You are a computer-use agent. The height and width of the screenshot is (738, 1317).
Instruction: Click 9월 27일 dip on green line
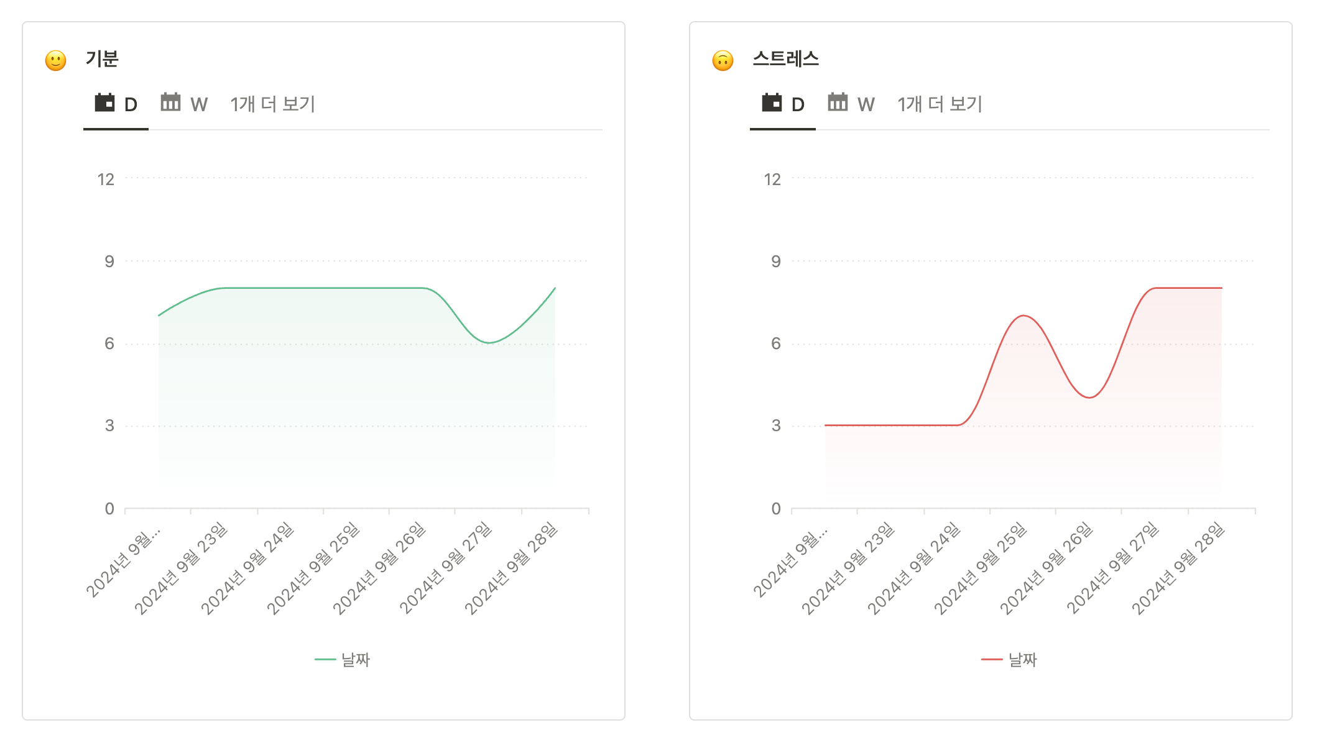point(489,342)
